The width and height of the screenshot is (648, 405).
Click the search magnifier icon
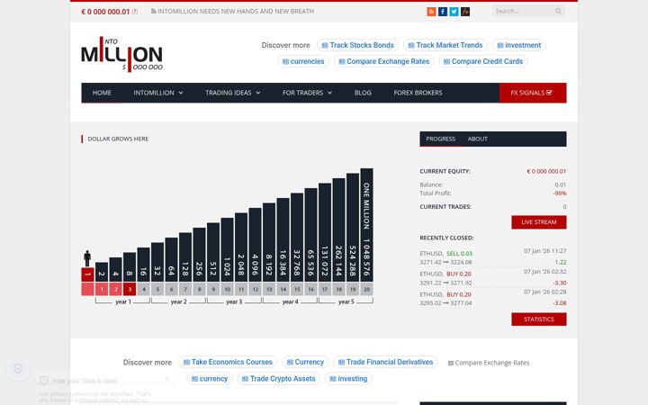click(x=558, y=11)
